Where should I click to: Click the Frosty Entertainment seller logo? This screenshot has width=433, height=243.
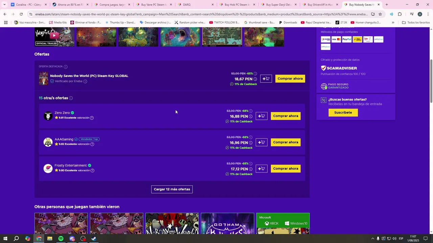(48, 168)
